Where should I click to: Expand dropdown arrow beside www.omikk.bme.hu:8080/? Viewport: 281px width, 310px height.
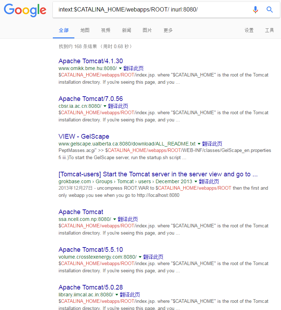pyautogui.click(x=120, y=68)
